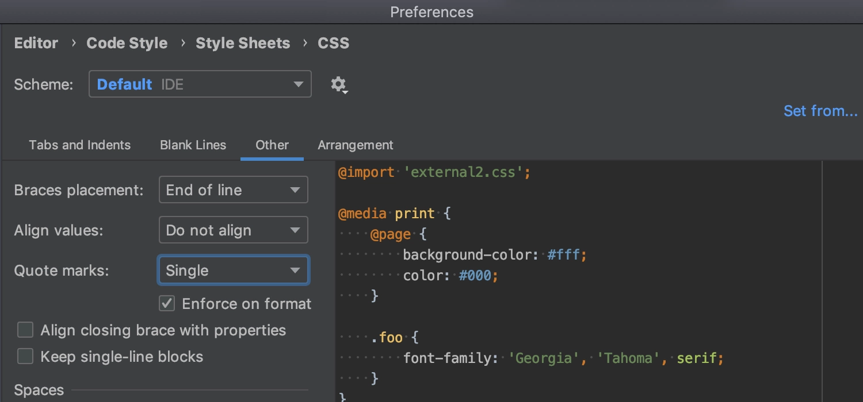This screenshot has height=402, width=863.
Task: Click the Quote marks label
Action: [62, 270]
